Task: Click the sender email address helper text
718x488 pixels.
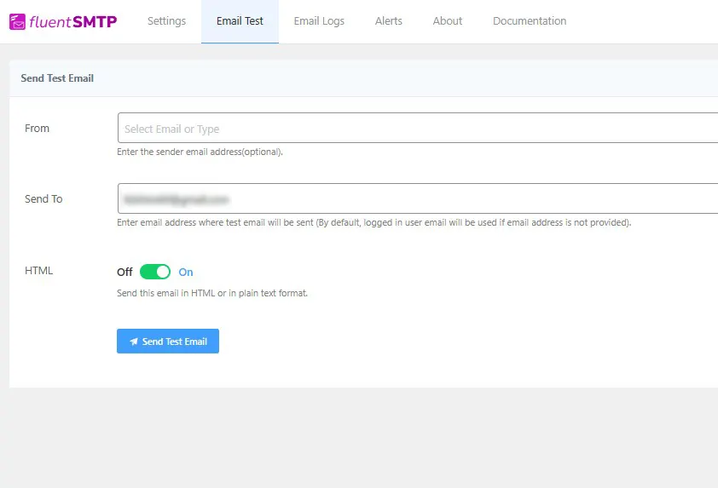Action: click(200, 152)
